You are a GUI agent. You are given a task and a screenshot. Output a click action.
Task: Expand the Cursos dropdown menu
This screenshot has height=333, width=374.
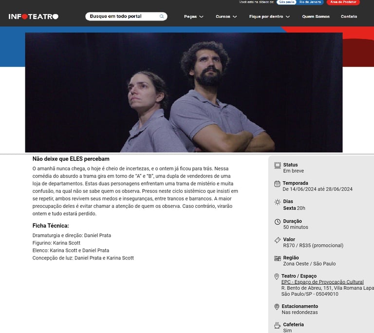pos(226,17)
